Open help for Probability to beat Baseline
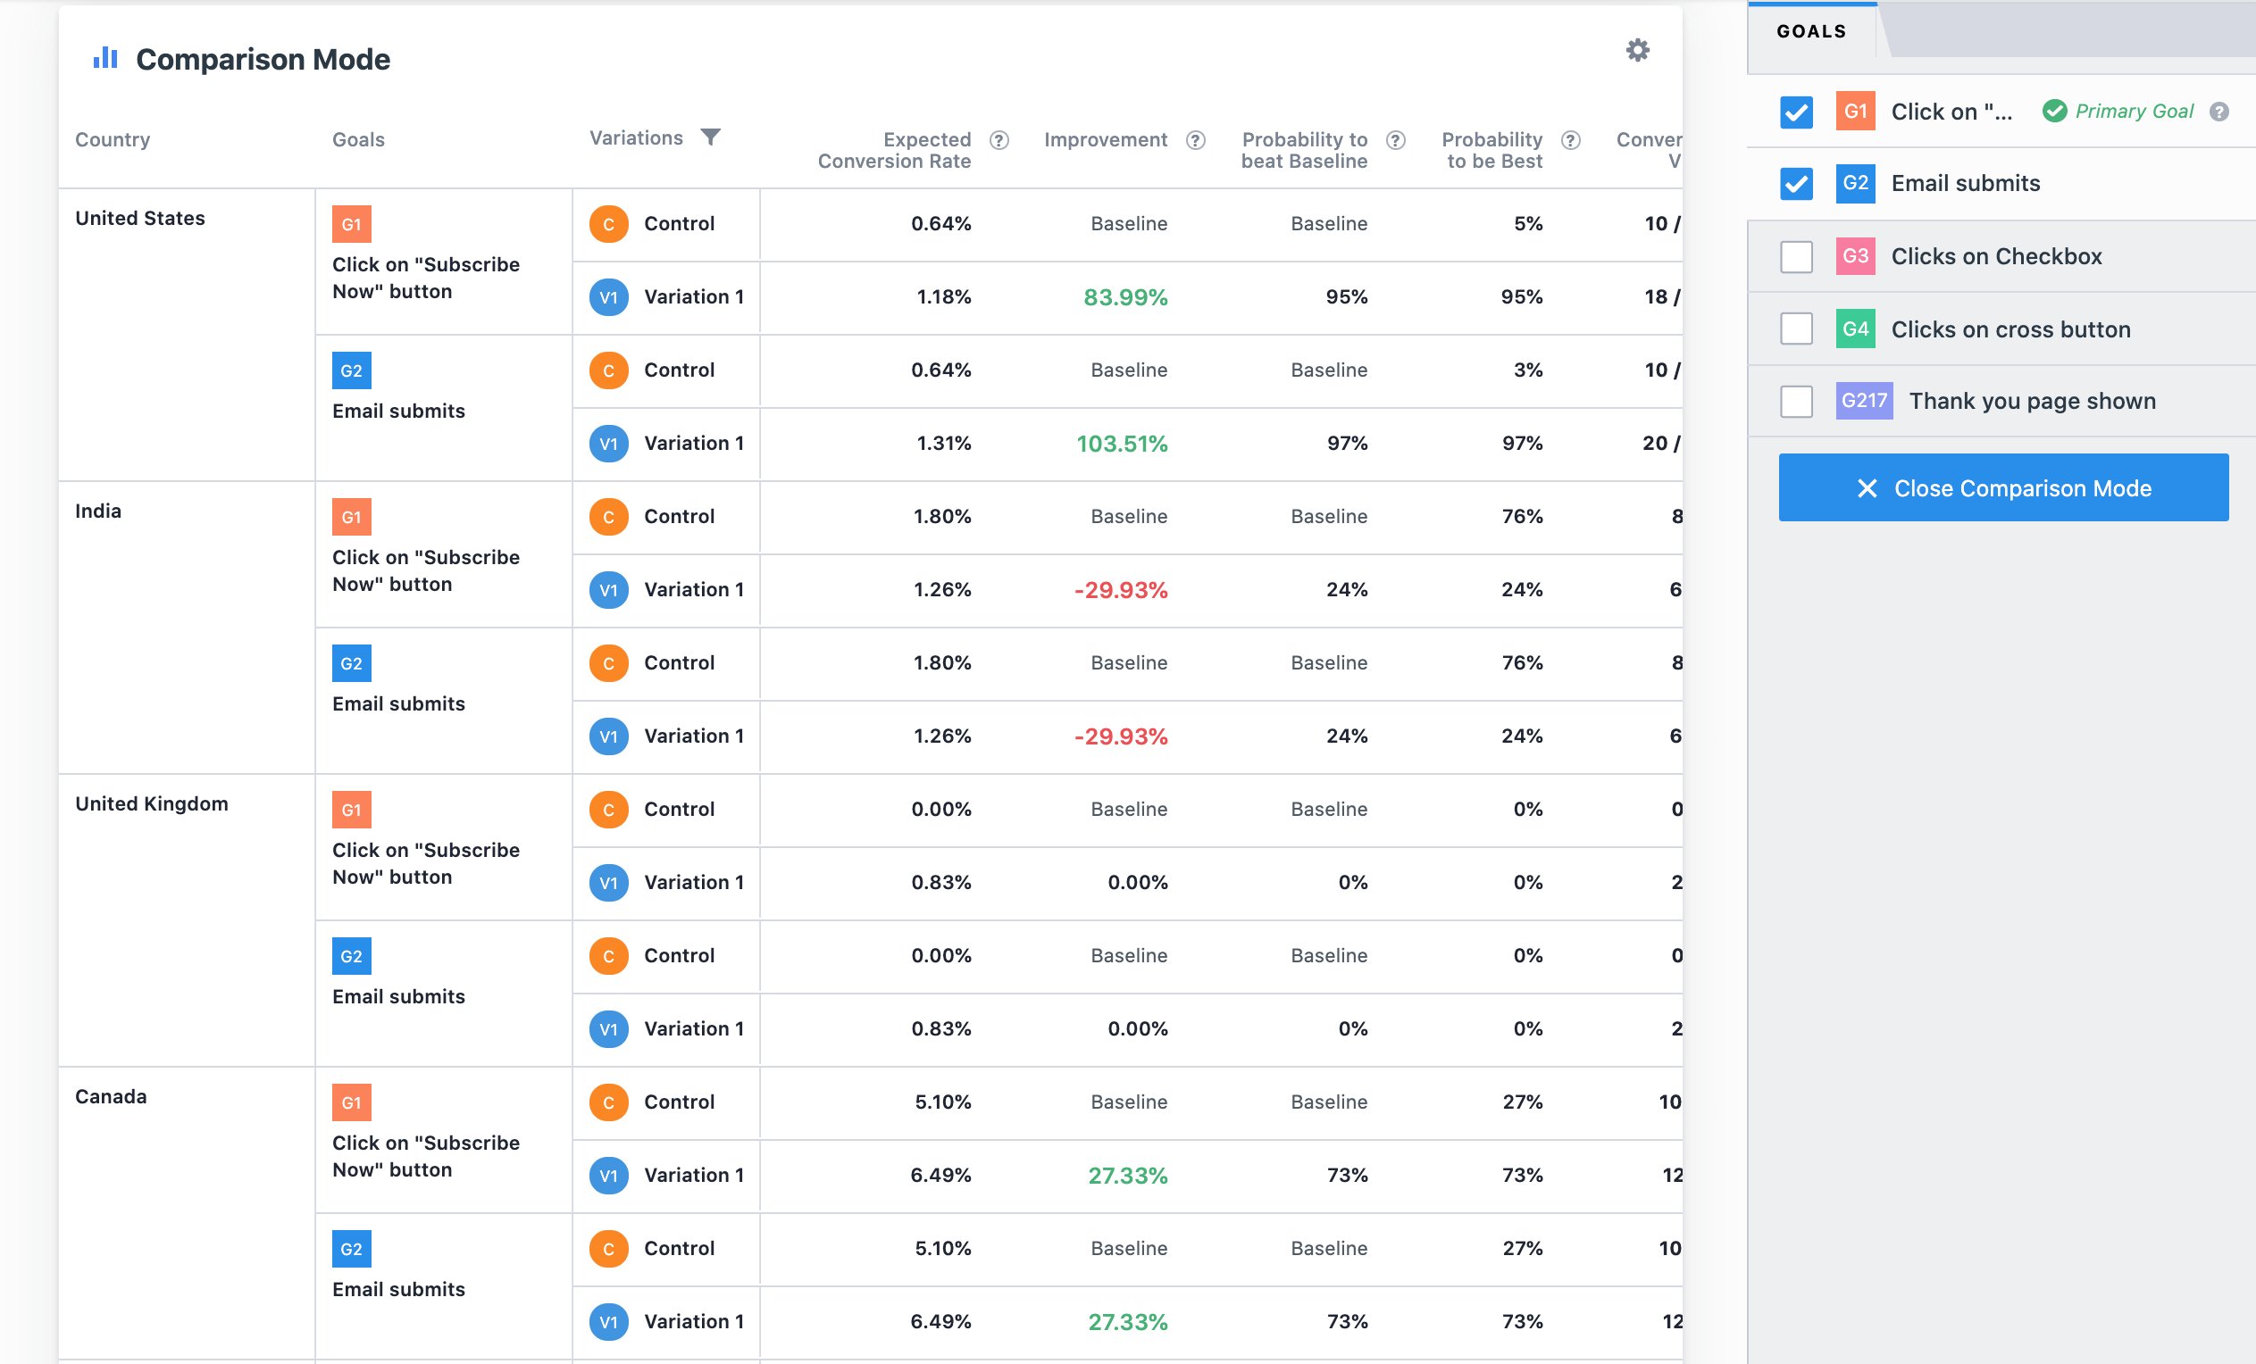2256x1364 pixels. tap(1395, 140)
